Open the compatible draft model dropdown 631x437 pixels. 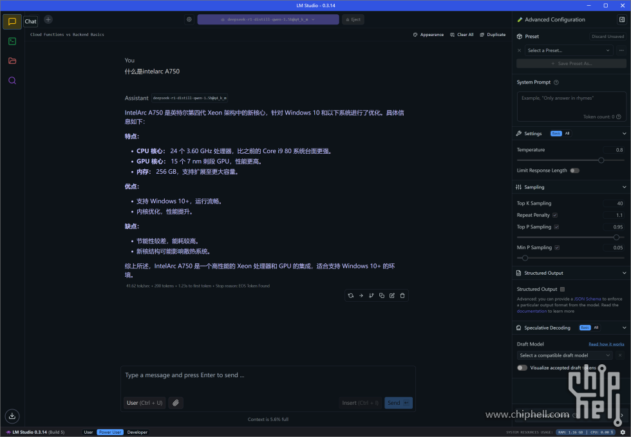click(565, 355)
